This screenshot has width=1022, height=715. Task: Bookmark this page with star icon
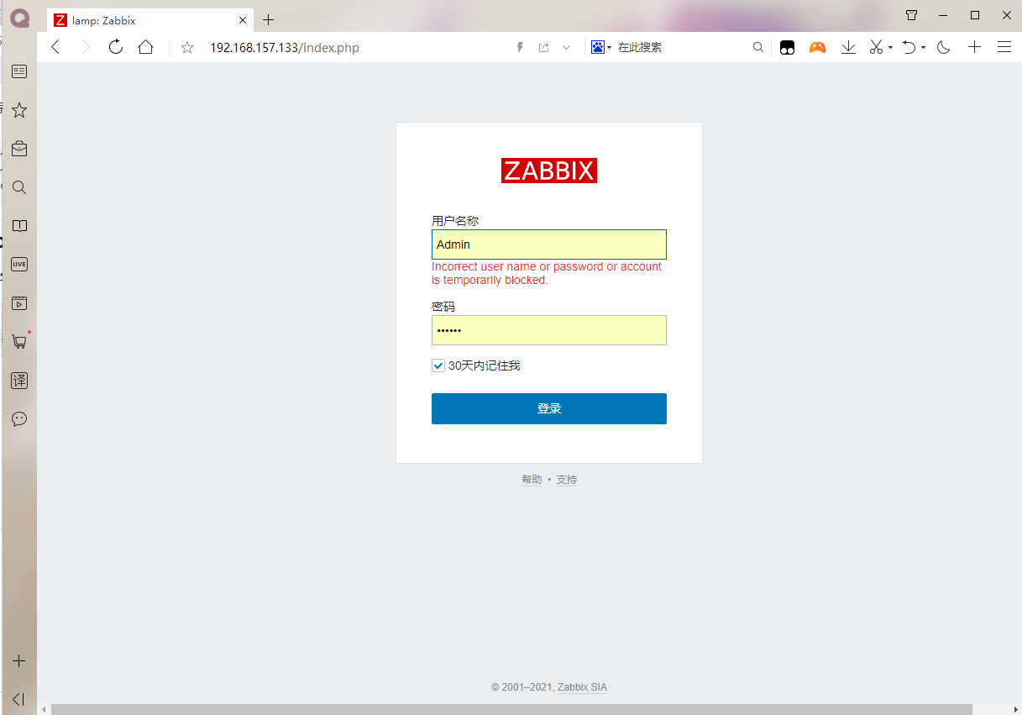coord(187,47)
